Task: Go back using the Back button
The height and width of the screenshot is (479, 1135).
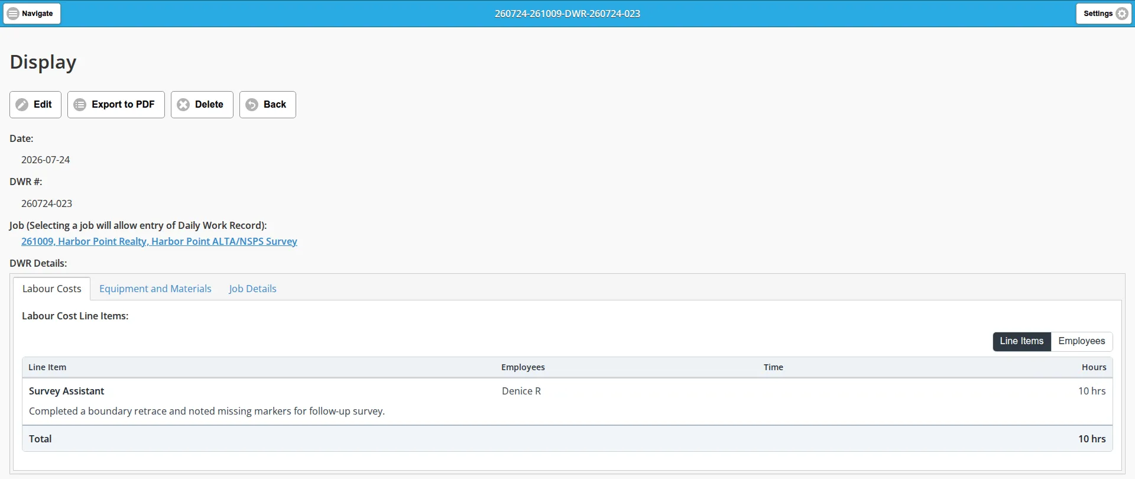Action: pyautogui.click(x=268, y=105)
